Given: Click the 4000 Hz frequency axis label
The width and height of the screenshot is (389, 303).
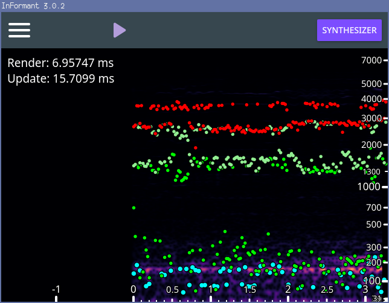Looking at the screenshot, I should pyautogui.click(x=371, y=99).
